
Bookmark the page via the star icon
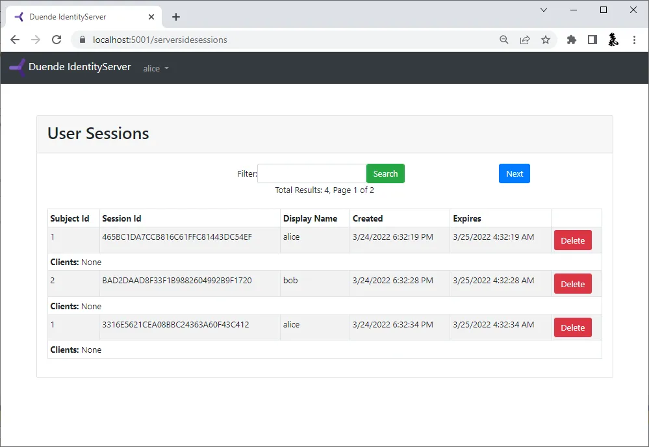546,40
